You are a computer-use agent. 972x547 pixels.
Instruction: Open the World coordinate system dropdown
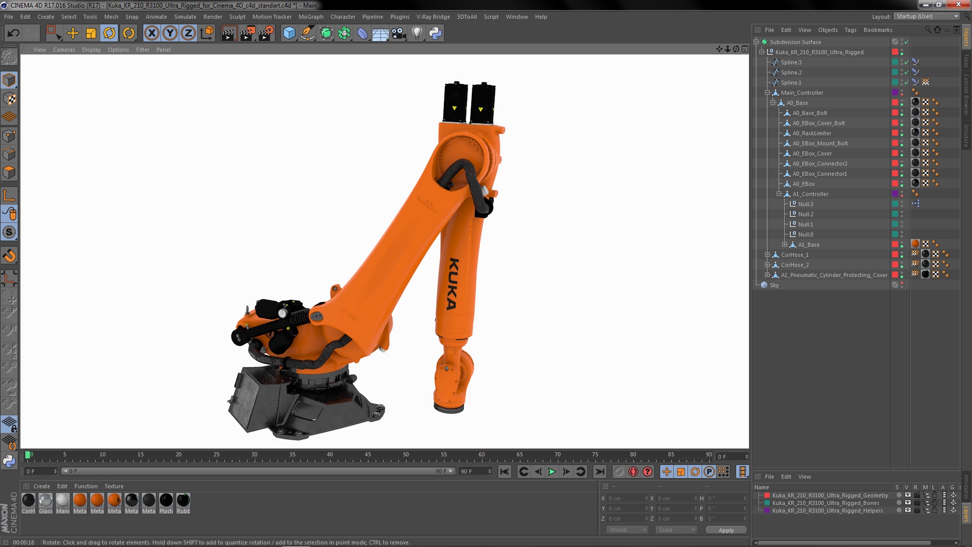tap(627, 530)
